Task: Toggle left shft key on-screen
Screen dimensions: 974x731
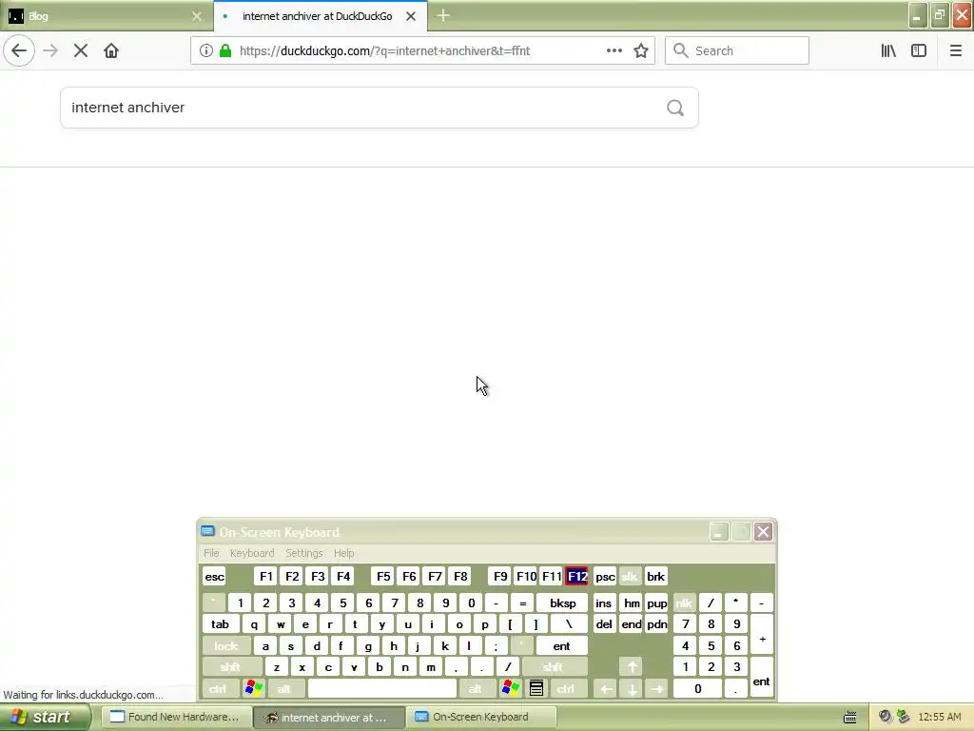Action: click(230, 667)
